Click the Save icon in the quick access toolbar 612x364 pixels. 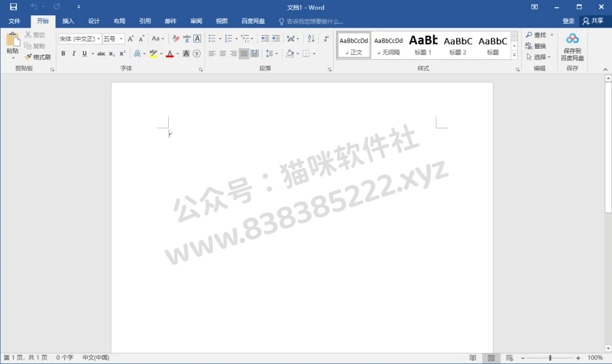tap(13, 7)
